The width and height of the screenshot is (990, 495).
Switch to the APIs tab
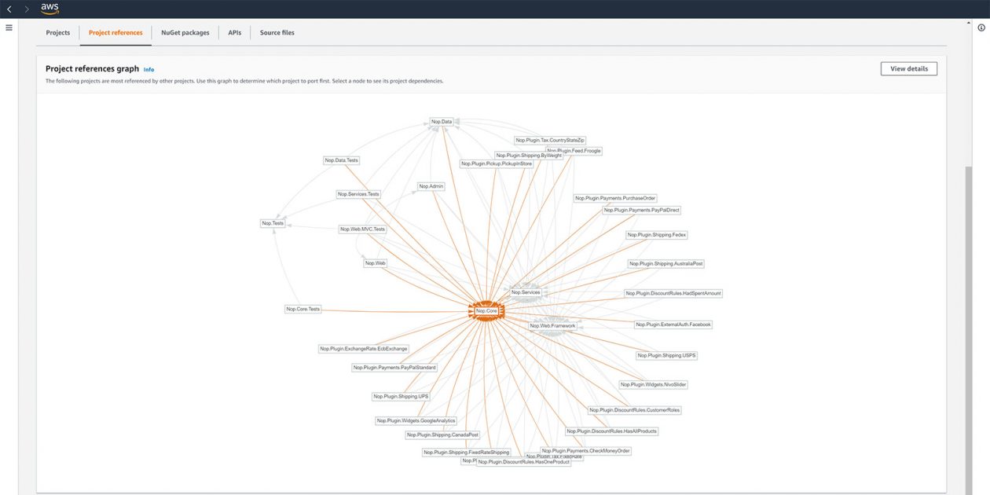[234, 32]
